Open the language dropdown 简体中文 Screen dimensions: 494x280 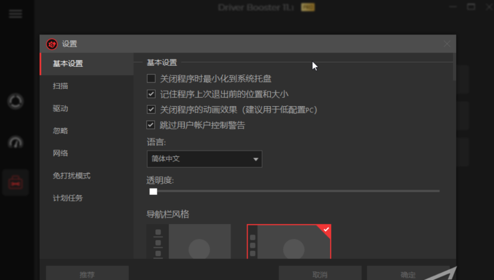coord(204,159)
